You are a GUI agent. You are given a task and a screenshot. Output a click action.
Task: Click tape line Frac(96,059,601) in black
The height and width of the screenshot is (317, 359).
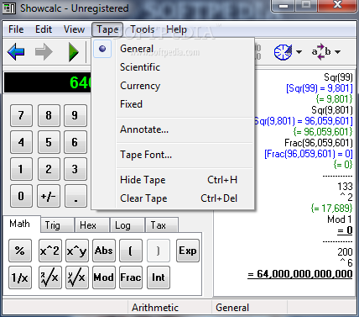(x=319, y=143)
